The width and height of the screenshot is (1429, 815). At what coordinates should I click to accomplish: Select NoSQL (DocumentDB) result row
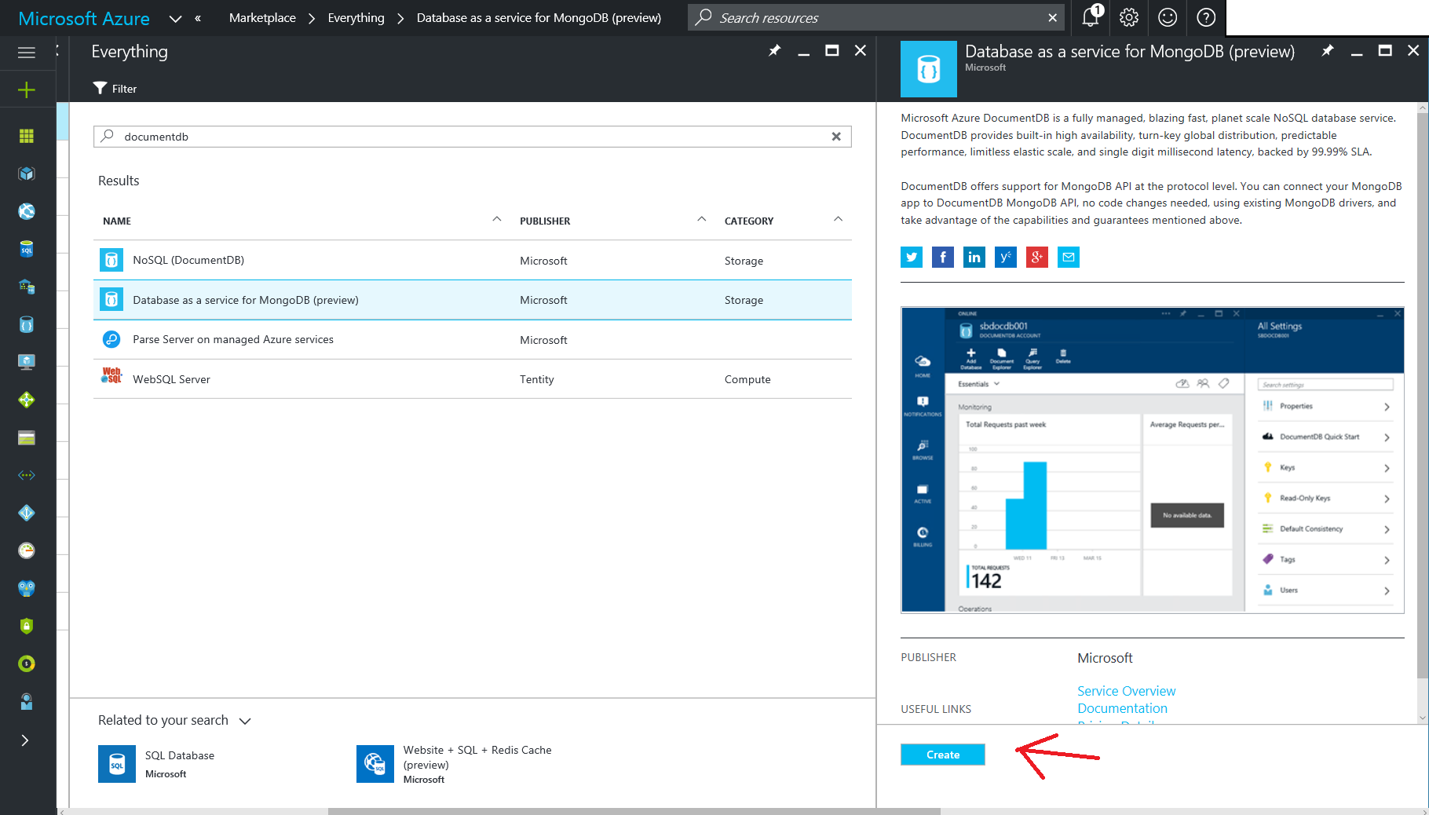(x=472, y=260)
